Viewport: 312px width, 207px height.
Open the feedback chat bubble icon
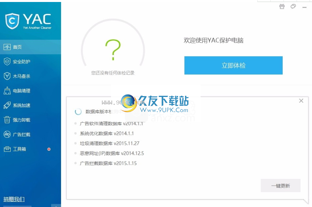pos(293,7)
